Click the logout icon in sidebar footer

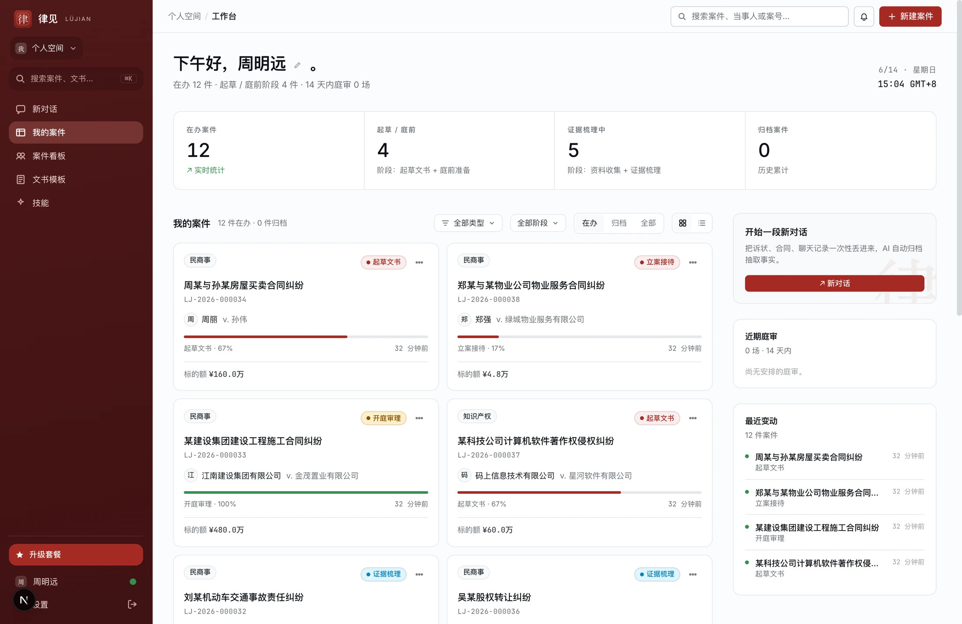coord(132,604)
